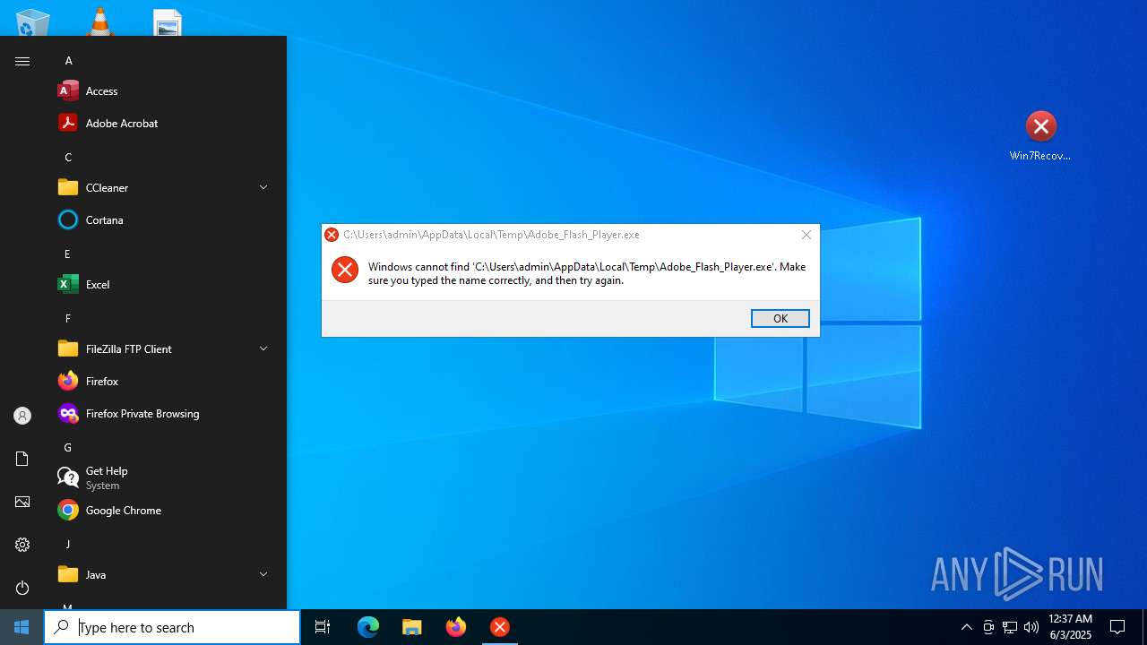Image resolution: width=1147 pixels, height=645 pixels.
Task: Click the tray meet now icon
Action: (988, 627)
